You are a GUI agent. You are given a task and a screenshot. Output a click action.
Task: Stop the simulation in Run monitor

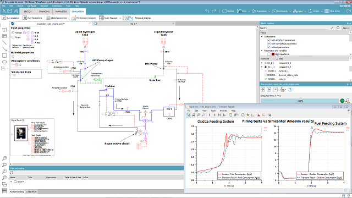tap(275, 89)
